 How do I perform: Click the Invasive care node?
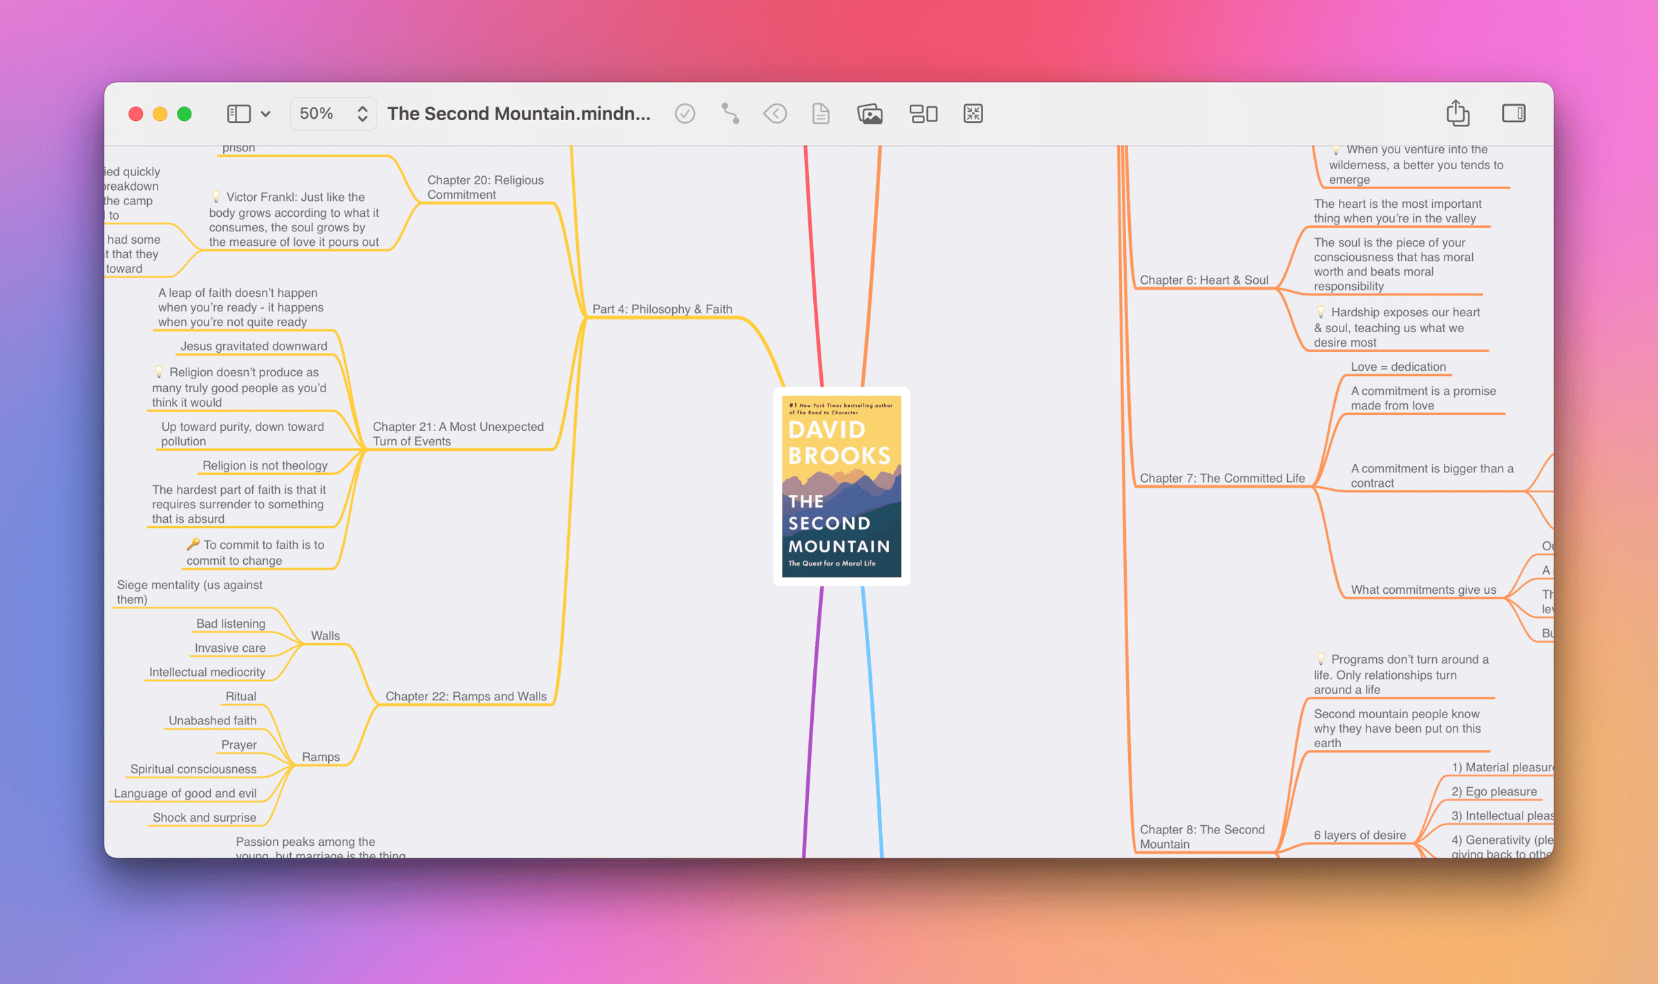(x=230, y=648)
